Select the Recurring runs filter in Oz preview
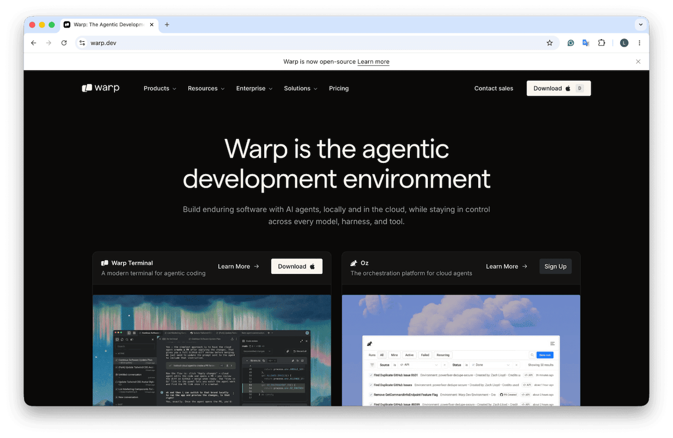The image size is (673, 438). point(443,355)
